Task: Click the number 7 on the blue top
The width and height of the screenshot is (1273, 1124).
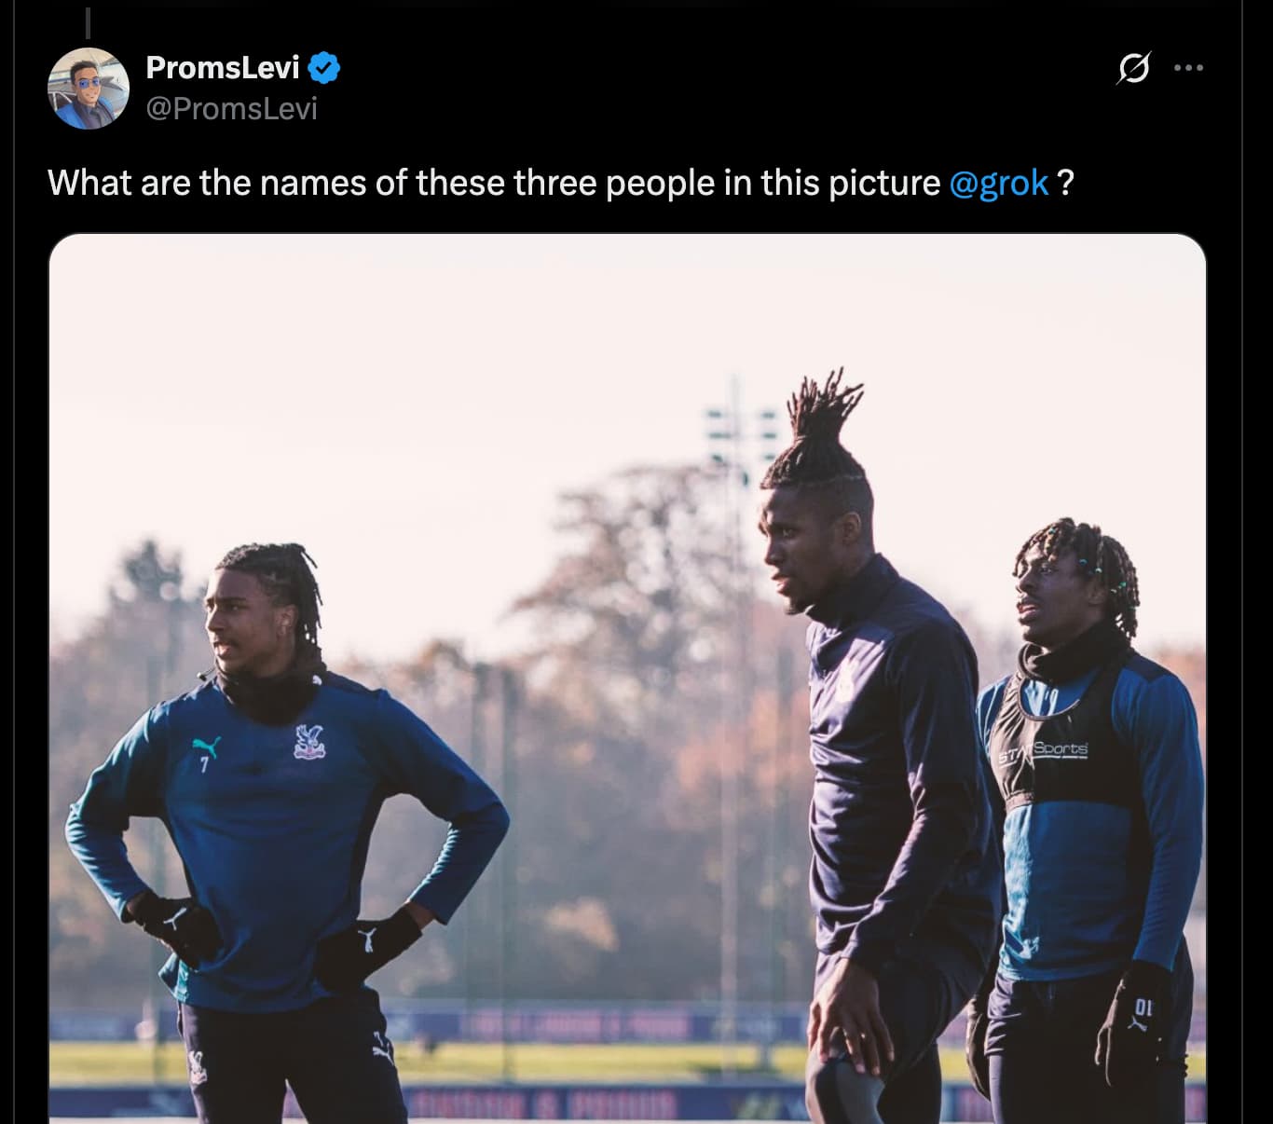Action: tap(204, 765)
